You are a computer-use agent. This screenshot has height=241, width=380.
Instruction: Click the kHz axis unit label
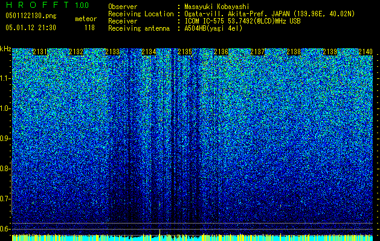[x=5, y=49]
